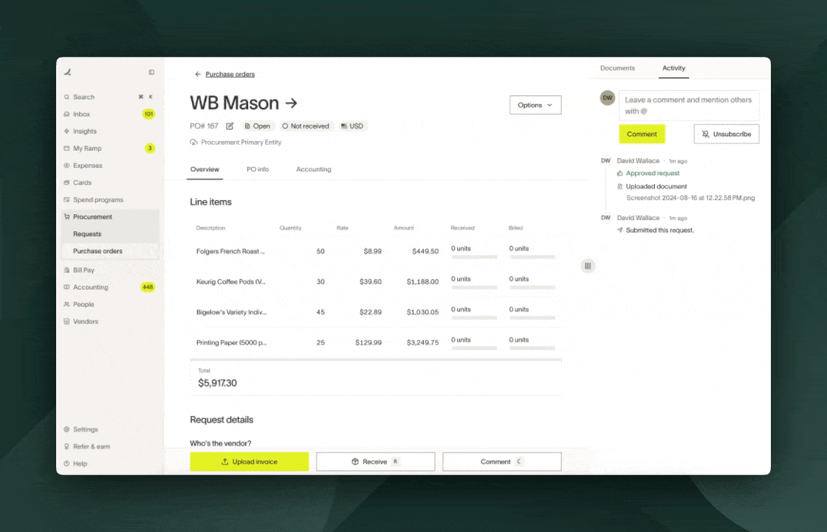Click the Bill Pay icon
The width and height of the screenshot is (827, 532).
[x=66, y=270]
